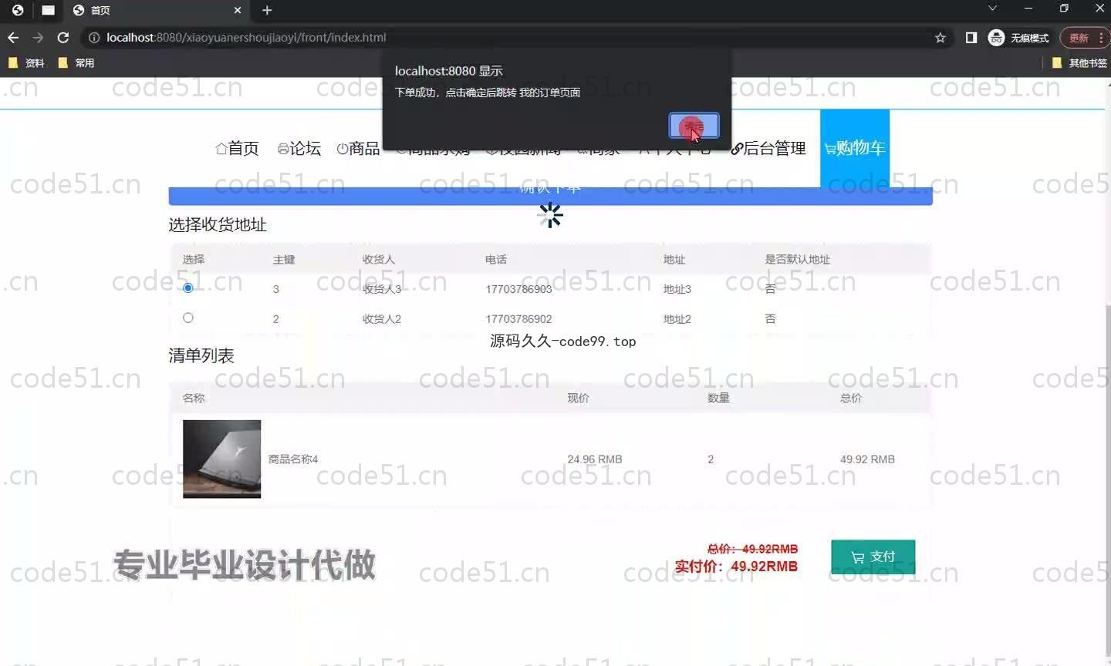View site information icon in address bar
Screen dimensions: 1111x666
(93, 38)
